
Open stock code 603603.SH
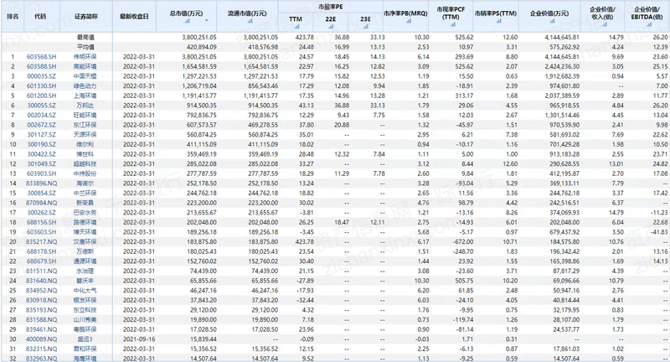[x=41, y=232]
